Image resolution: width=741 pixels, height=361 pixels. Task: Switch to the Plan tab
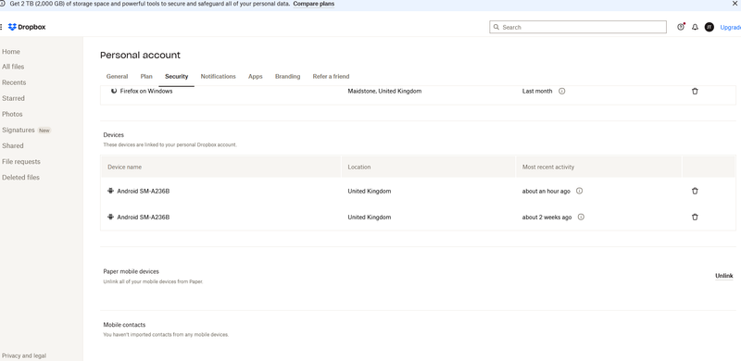(x=146, y=77)
